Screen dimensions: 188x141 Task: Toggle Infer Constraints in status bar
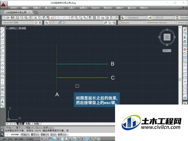coord(42,139)
